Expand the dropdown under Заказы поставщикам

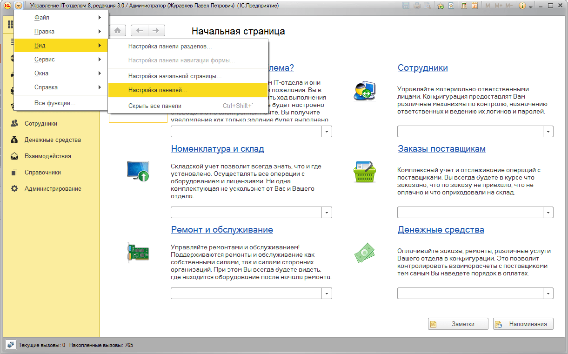(548, 212)
